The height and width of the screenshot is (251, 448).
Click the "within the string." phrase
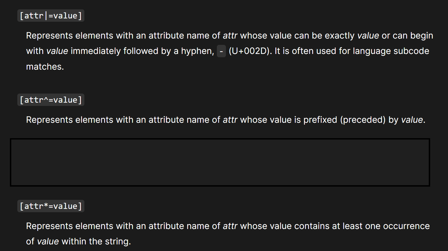pyautogui.click(x=96, y=241)
